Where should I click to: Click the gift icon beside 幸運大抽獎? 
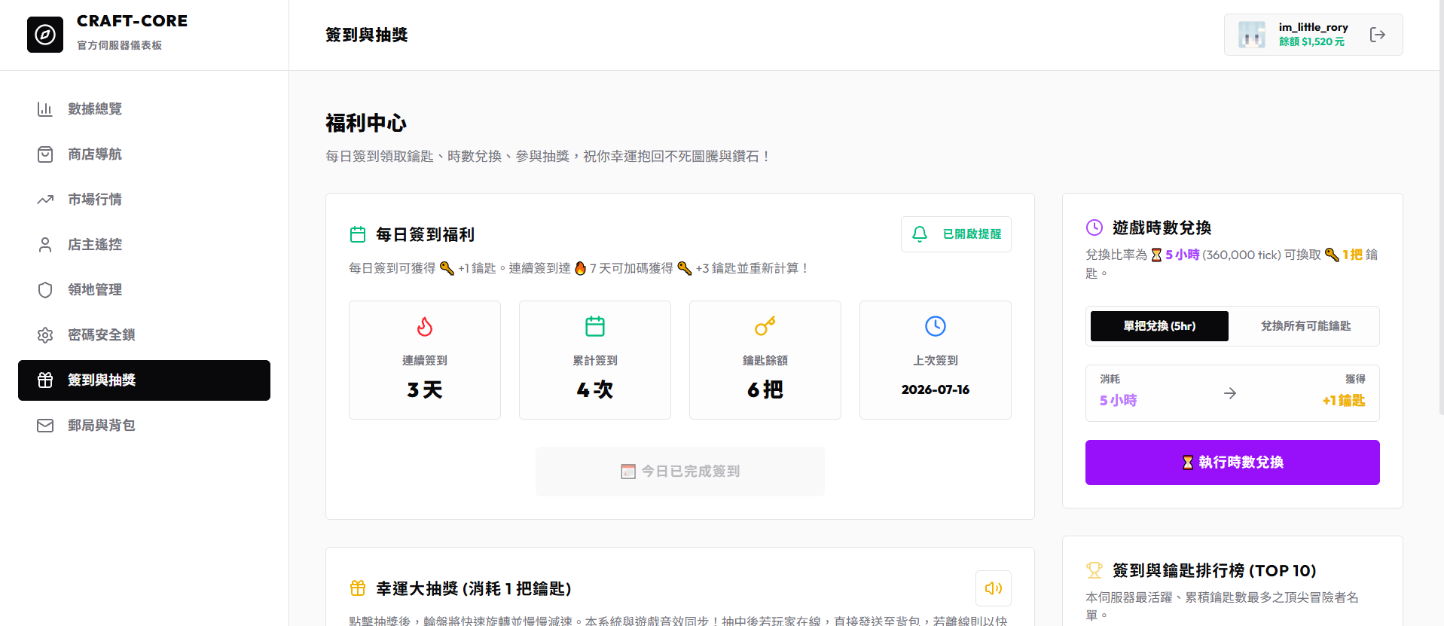tap(358, 588)
